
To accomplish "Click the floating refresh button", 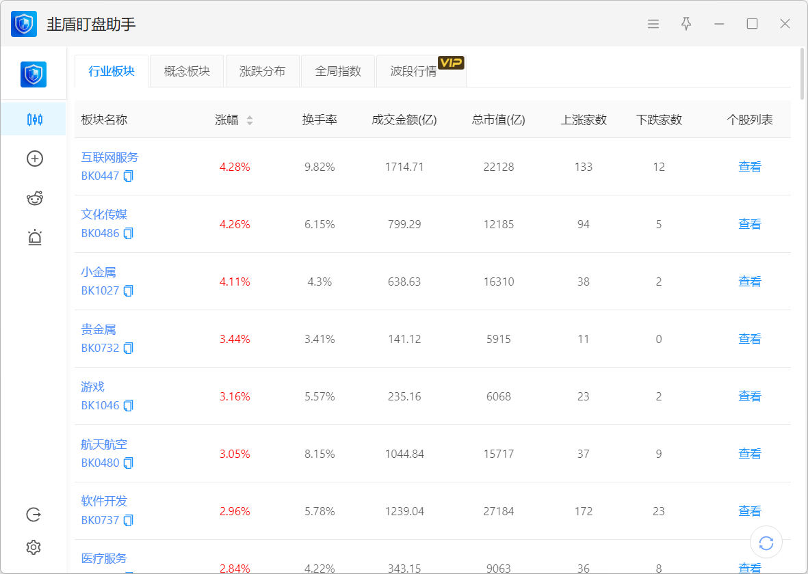I will coord(766,543).
